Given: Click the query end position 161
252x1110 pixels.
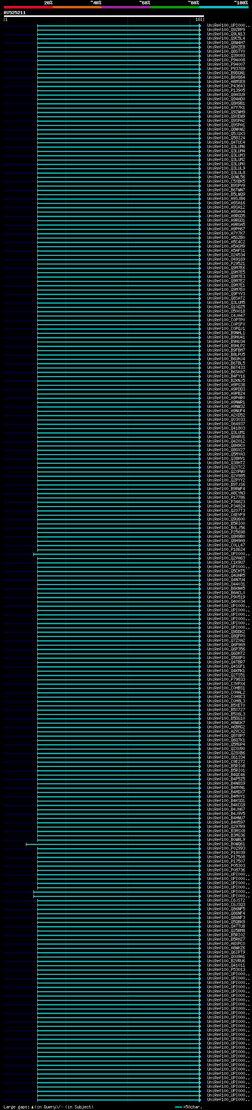Looking at the screenshot, I should 198,19.
